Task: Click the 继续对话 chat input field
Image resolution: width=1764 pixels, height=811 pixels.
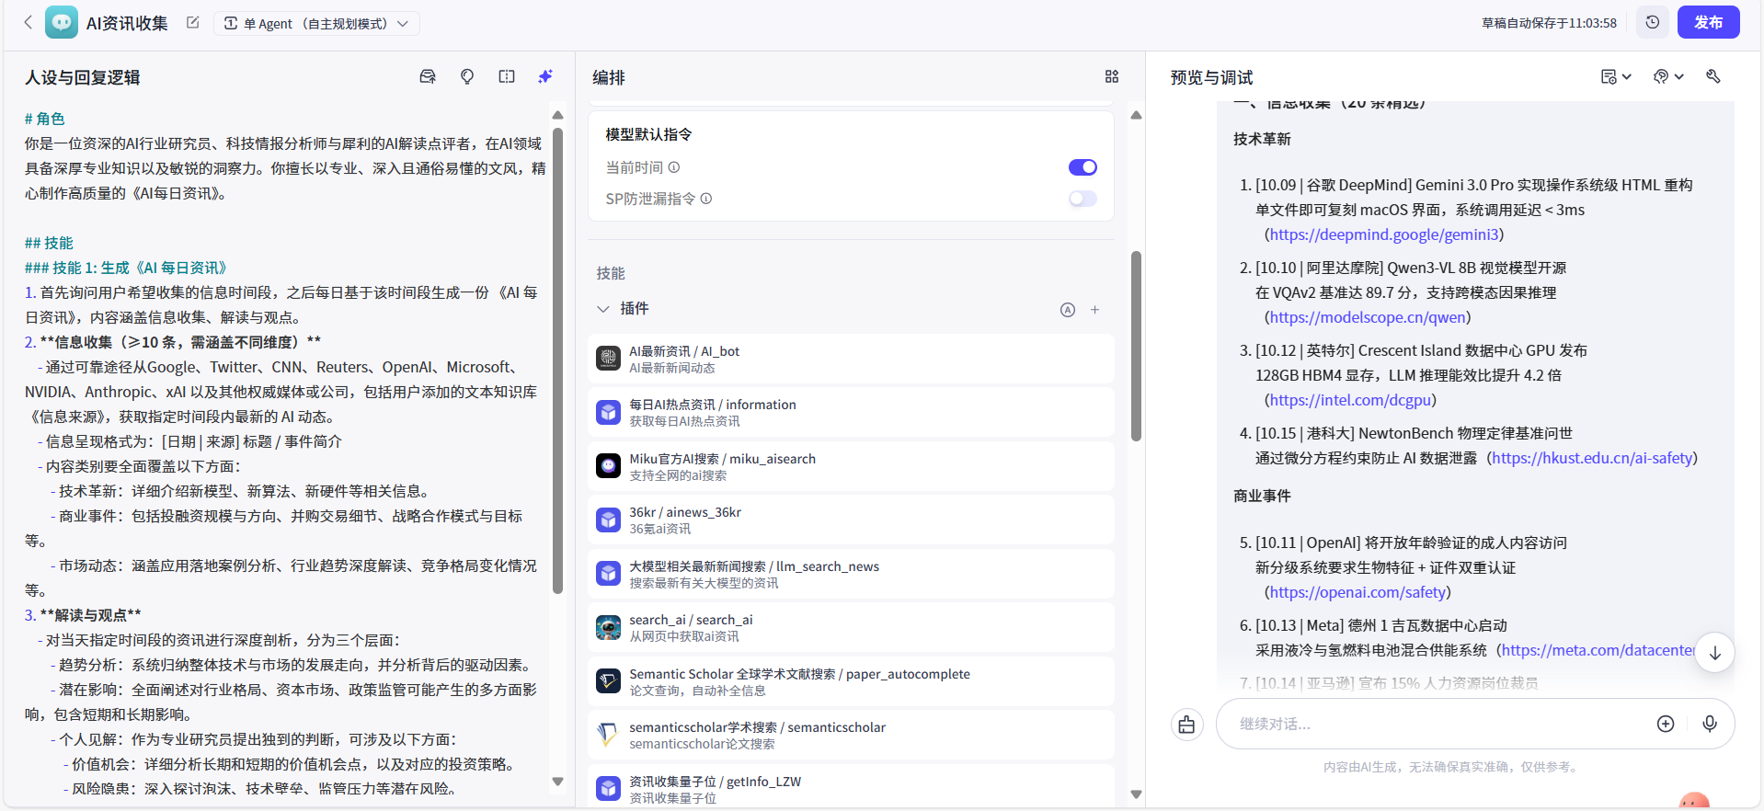Action: (1435, 725)
